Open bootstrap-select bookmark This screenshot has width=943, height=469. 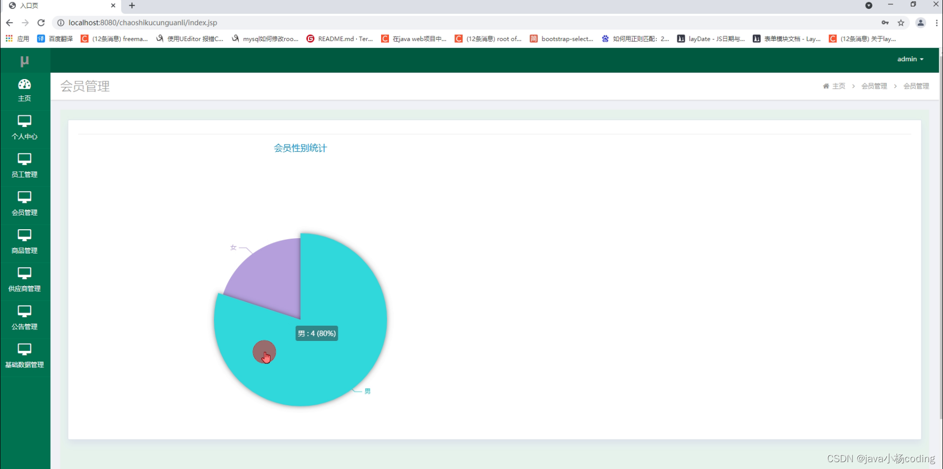pyautogui.click(x=562, y=38)
